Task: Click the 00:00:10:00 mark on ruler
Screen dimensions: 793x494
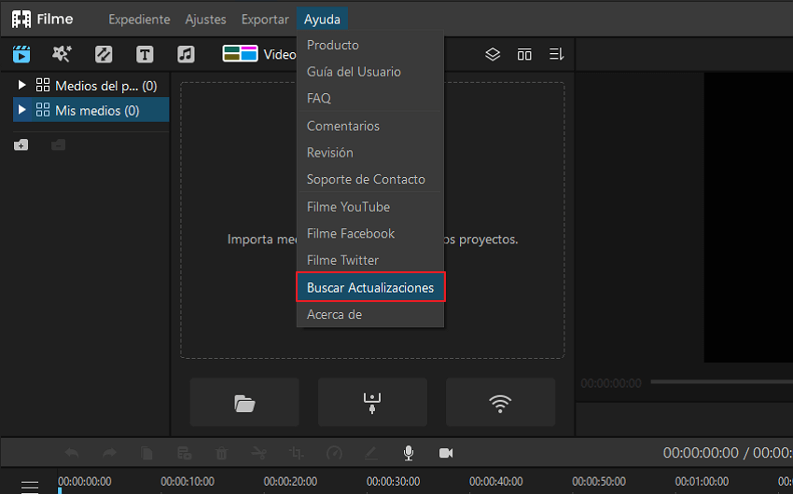Action: tap(188, 481)
